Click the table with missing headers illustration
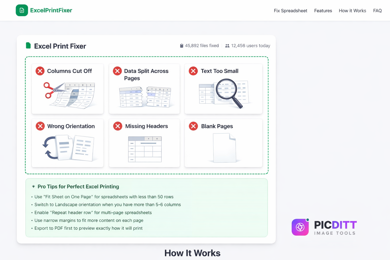This screenshot has width=390, height=260. [x=145, y=149]
